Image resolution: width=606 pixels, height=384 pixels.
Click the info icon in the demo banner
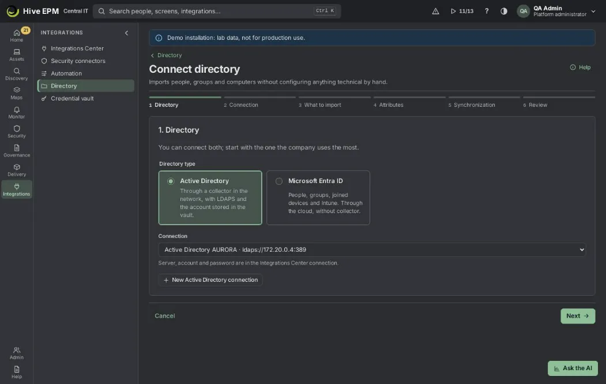pyautogui.click(x=159, y=38)
